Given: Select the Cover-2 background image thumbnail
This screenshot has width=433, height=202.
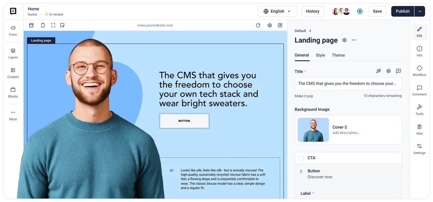Looking at the screenshot, I should click(313, 130).
